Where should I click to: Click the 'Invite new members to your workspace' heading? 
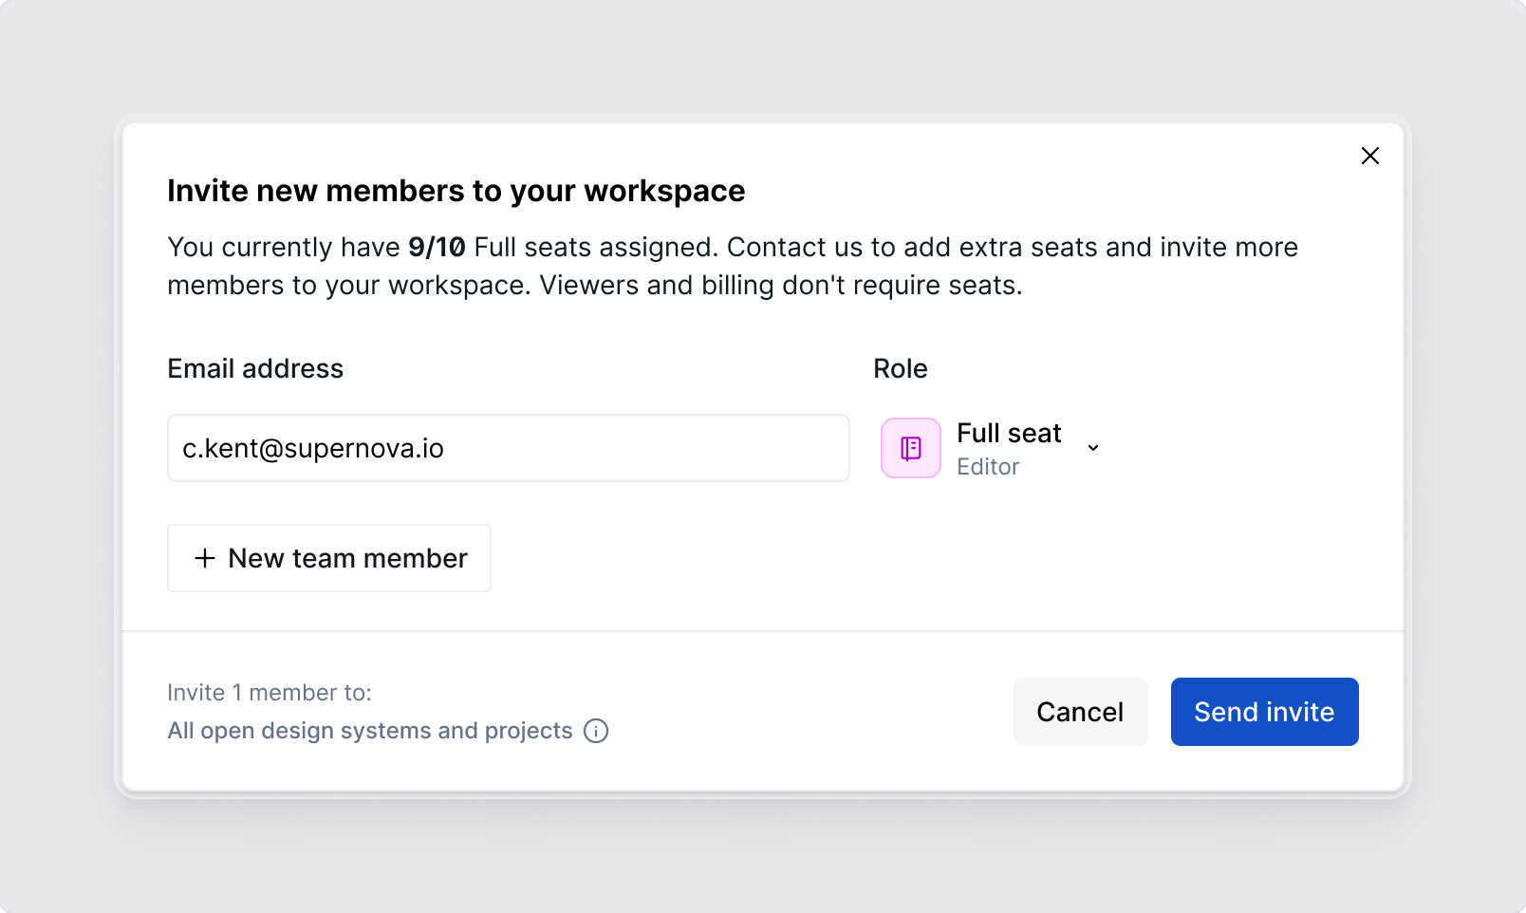[456, 191]
